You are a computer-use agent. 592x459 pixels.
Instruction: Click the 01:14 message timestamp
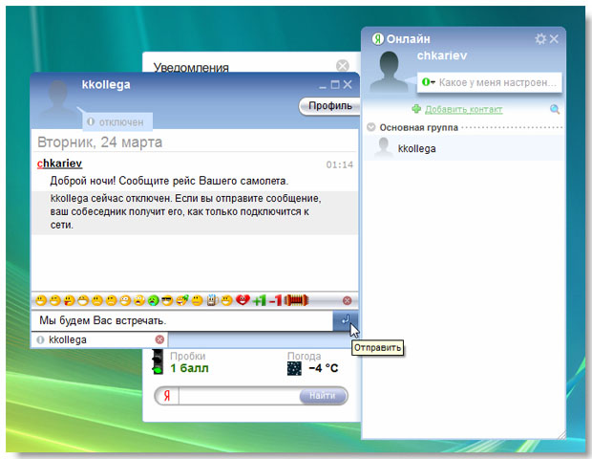coord(339,164)
